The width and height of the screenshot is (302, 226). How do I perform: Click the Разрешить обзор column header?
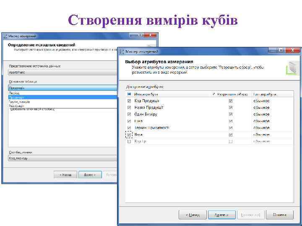pos(232,94)
